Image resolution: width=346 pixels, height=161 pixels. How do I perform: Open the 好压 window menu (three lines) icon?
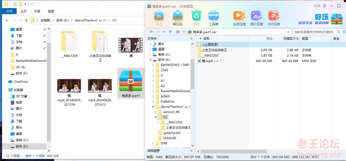pyautogui.click(x=324, y=6)
